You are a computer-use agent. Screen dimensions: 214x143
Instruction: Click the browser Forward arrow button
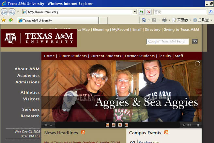[x=12, y=12]
